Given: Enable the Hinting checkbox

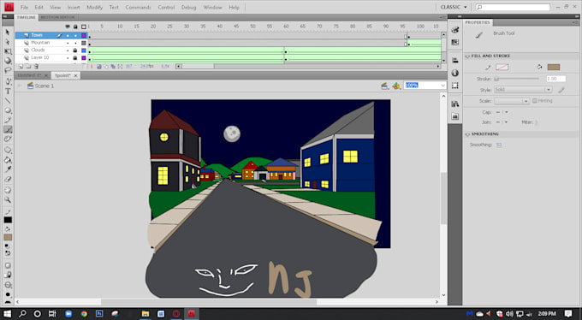Looking at the screenshot, I should click(x=535, y=101).
